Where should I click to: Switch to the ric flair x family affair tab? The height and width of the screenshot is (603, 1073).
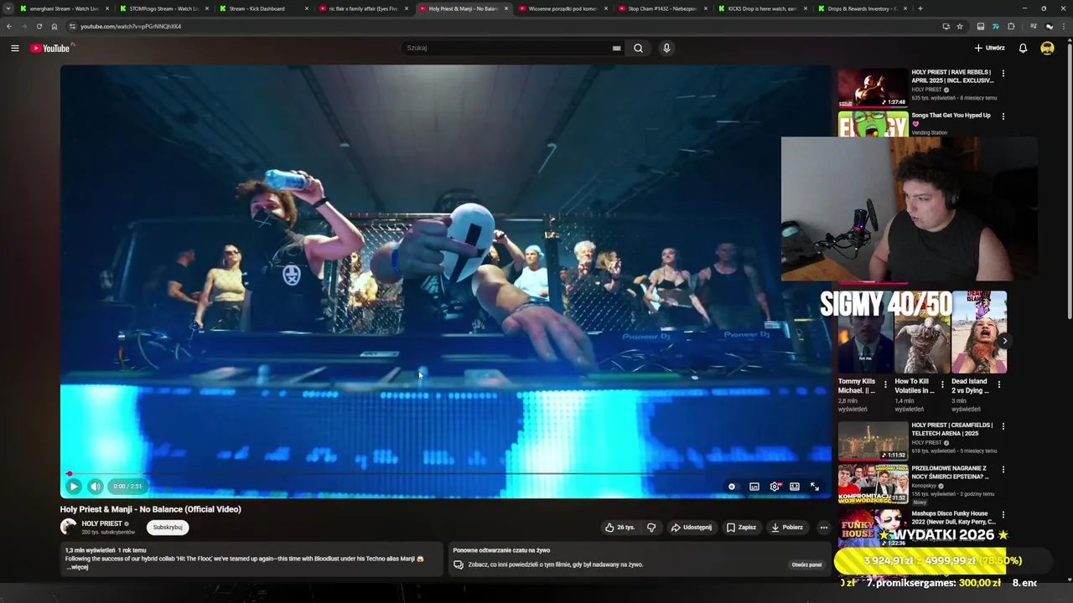pos(362,8)
